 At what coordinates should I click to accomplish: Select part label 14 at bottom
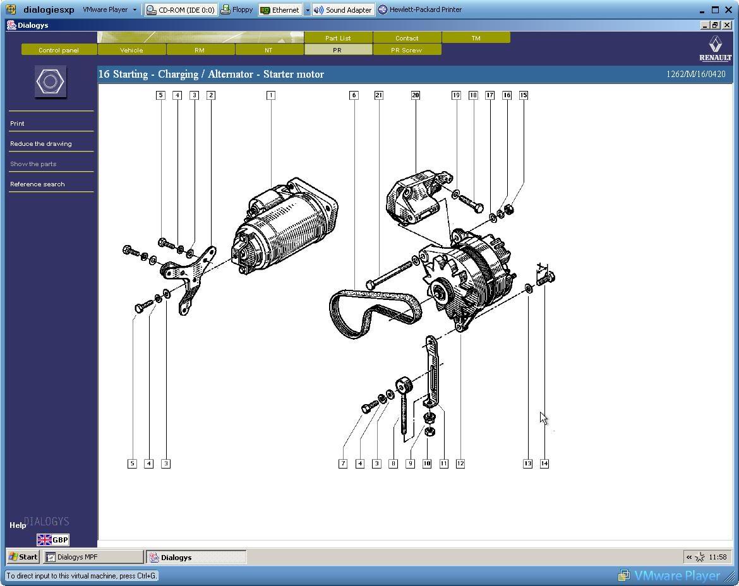544,463
